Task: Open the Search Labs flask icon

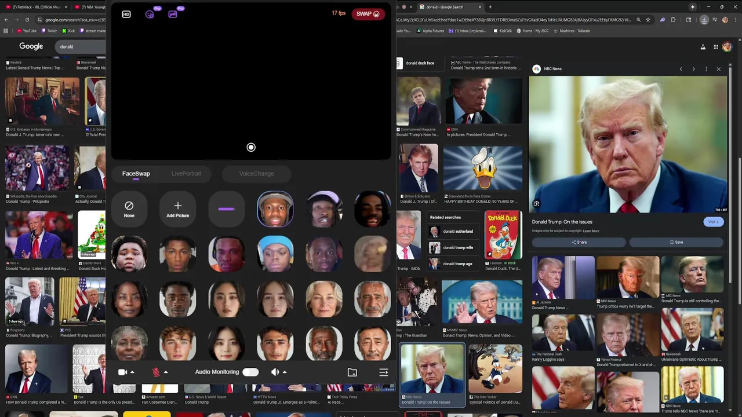Action: click(703, 47)
